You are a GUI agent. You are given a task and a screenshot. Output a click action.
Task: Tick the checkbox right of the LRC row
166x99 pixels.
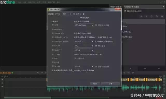75,58
